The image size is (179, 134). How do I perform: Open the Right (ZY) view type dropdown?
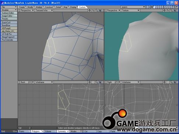(113, 82)
